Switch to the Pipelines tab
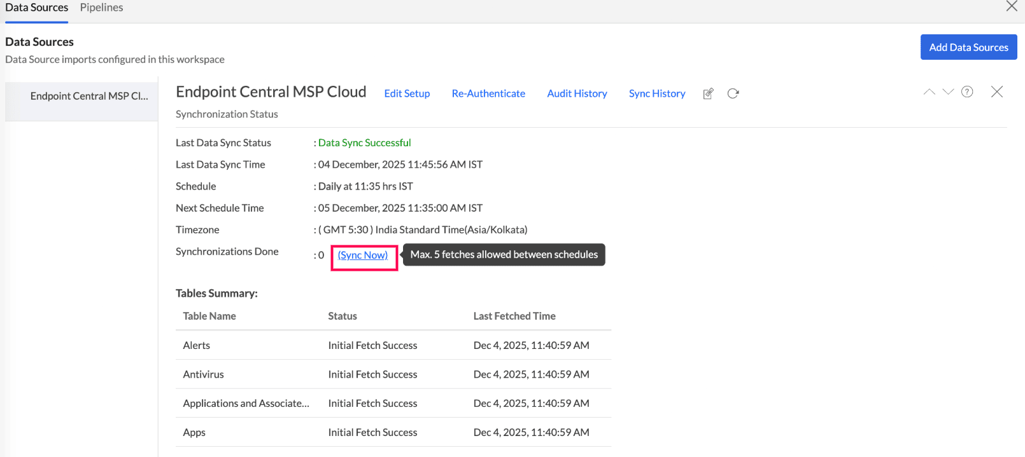 coord(101,8)
